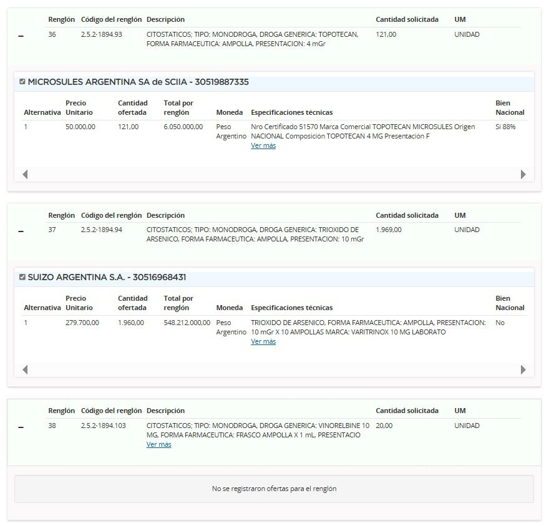559x526 pixels.
Task: Uncheck the SUIZO ARGENTINA S.A. checkbox
Action: (22, 277)
